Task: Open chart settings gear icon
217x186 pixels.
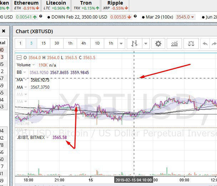Action: tap(158, 44)
